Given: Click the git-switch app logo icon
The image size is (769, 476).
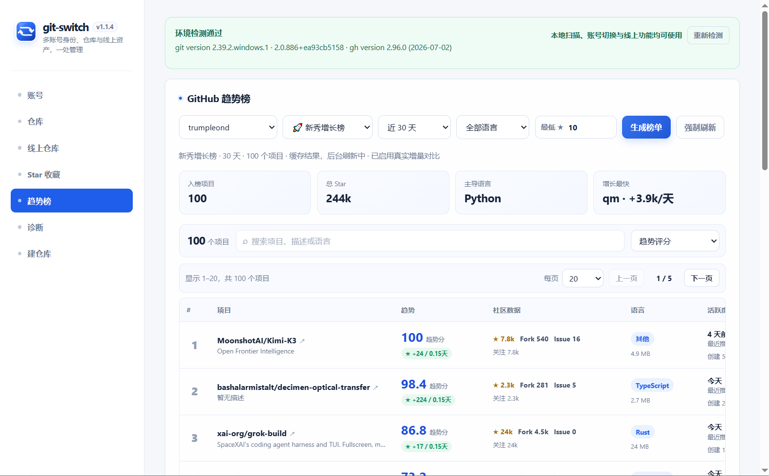Looking at the screenshot, I should pos(26,32).
